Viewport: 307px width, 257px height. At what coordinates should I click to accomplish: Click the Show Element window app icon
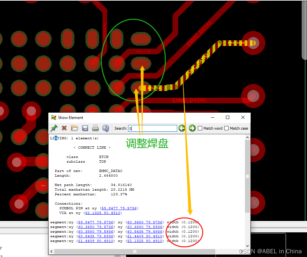point(53,117)
